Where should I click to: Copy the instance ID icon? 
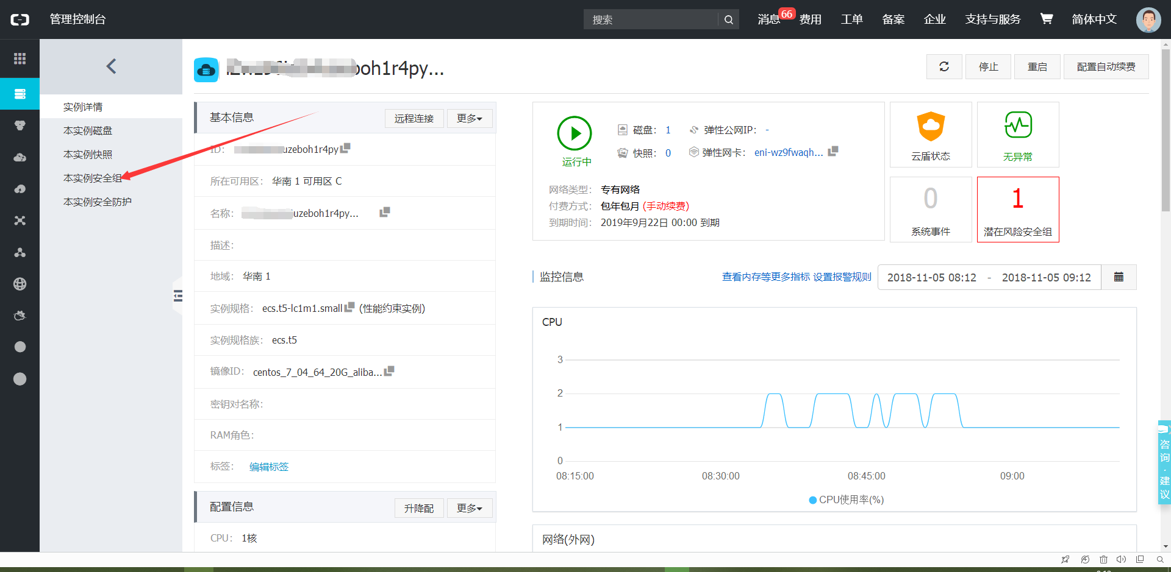coord(345,148)
